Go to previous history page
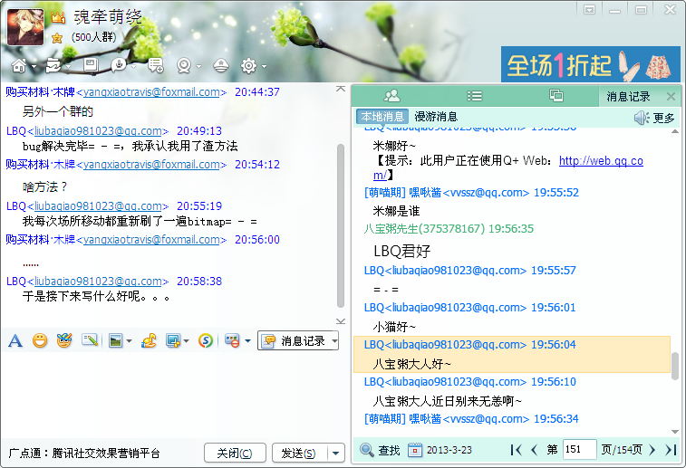686x468 pixels. tap(534, 450)
